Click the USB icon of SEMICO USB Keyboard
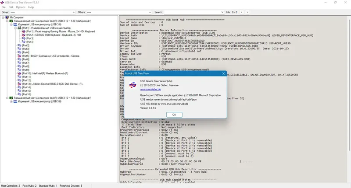This screenshot has height=188, width=351. pyautogui.click(x=24, y=35)
